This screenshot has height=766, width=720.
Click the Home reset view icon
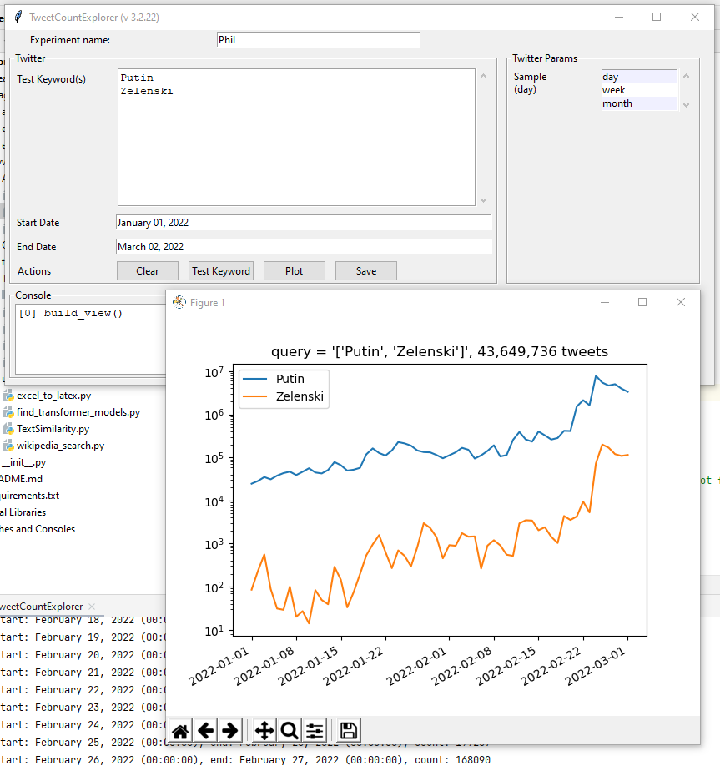click(x=180, y=731)
